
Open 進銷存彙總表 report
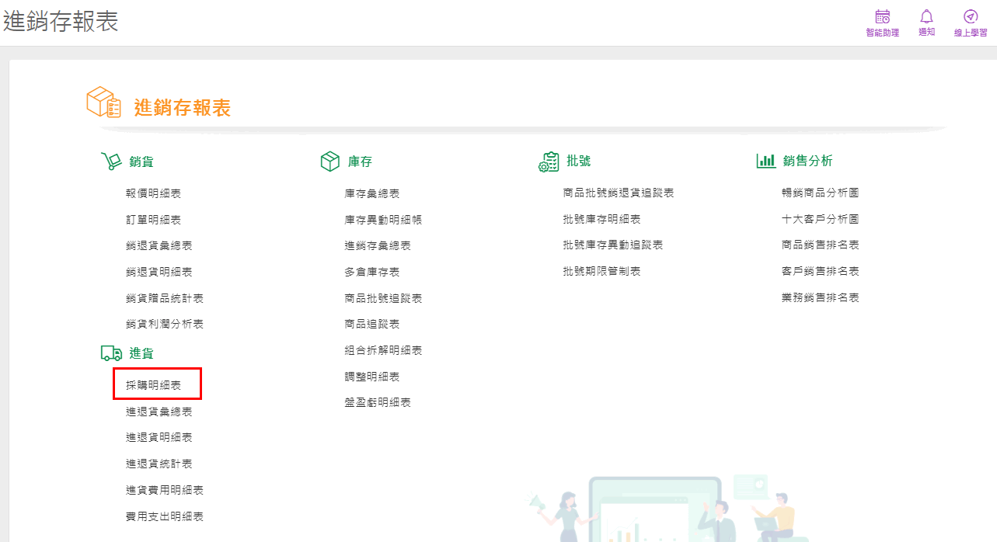pyautogui.click(x=378, y=245)
